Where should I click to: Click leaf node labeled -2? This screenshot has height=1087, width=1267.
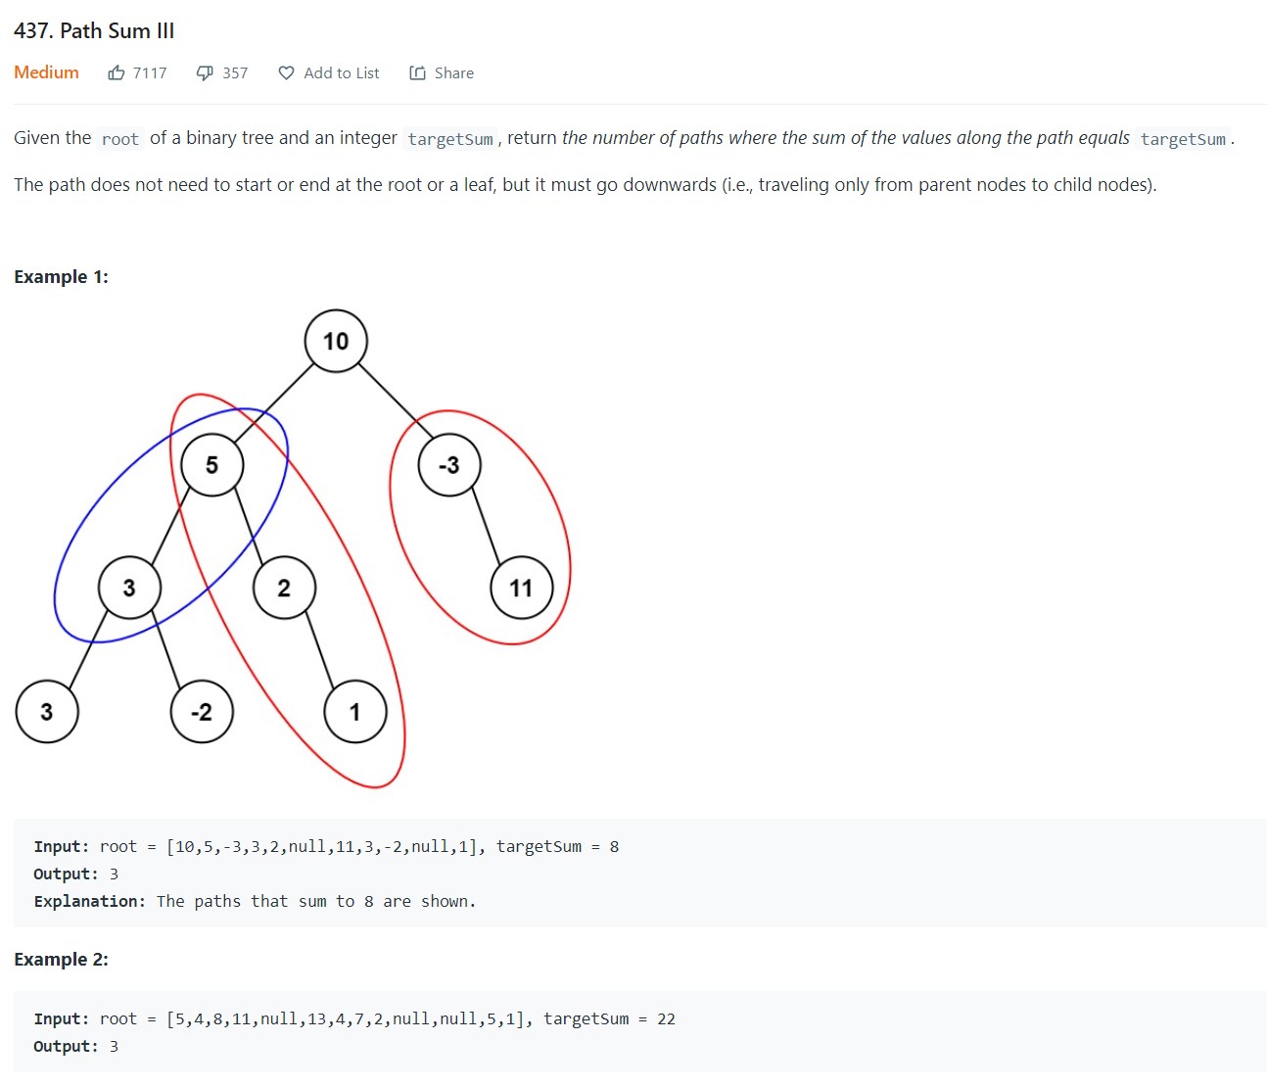[202, 712]
